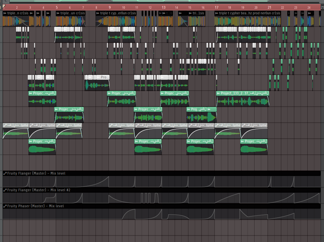Click bar 24 on the timeline ruler

click(309, 8)
